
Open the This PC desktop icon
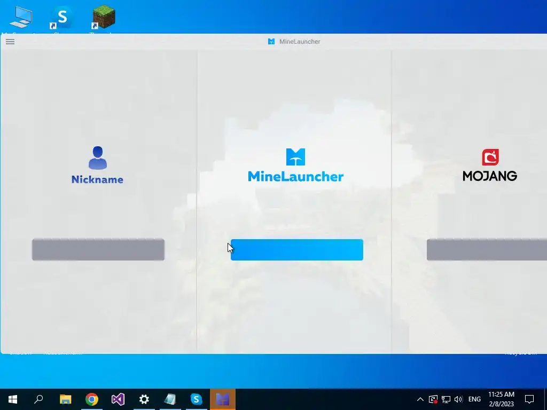[21, 17]
